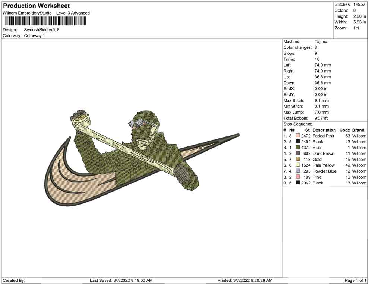This screenshot has width=369, height=284.
Task: Click the 'Dark Brown' description text
Action: 324,154
